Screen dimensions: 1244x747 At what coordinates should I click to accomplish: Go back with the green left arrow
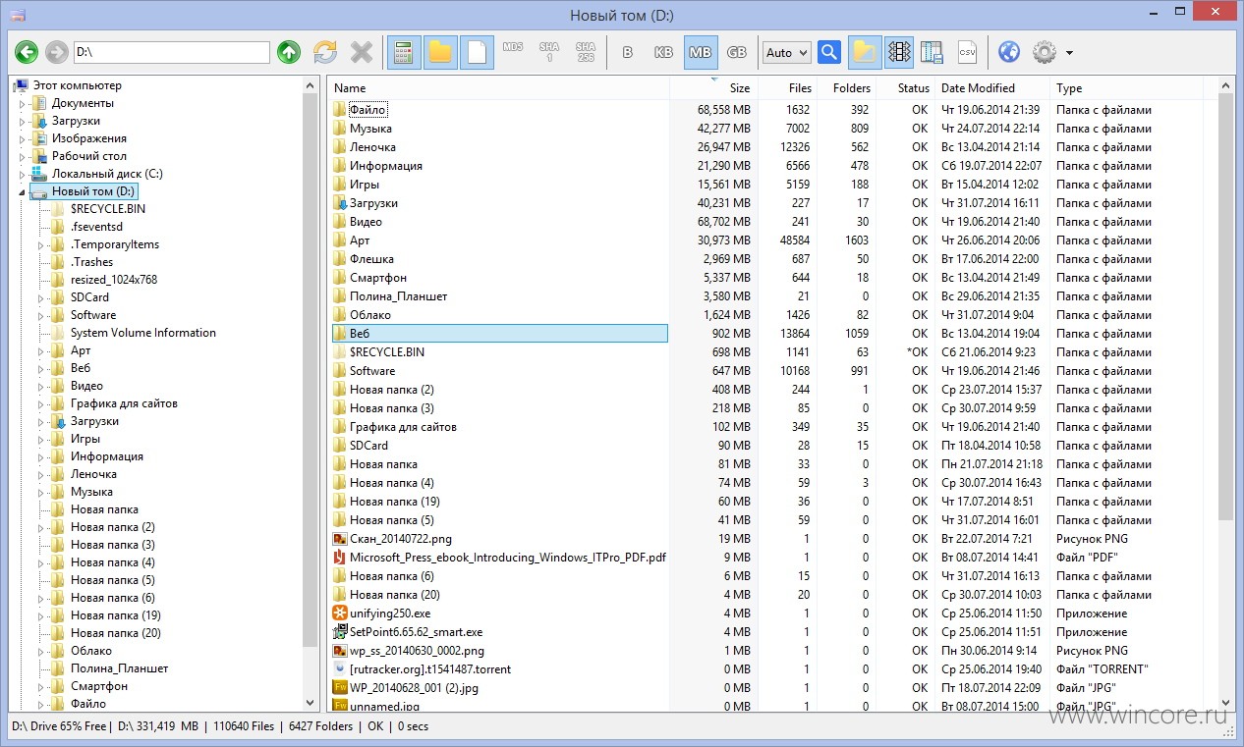tap(27, 52)
